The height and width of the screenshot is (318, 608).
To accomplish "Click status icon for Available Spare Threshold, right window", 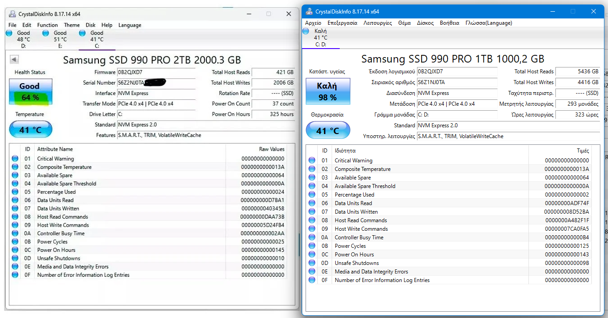I will click(x=312, y=186).
